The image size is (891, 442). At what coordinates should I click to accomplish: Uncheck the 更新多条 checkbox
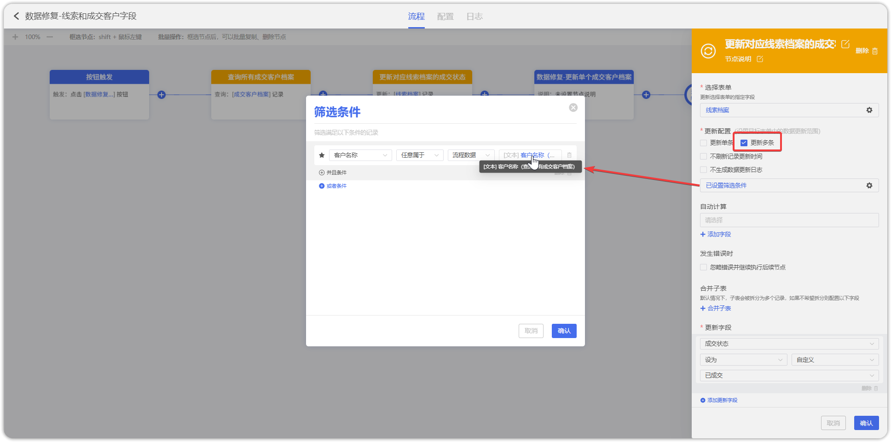click(744, 143)
